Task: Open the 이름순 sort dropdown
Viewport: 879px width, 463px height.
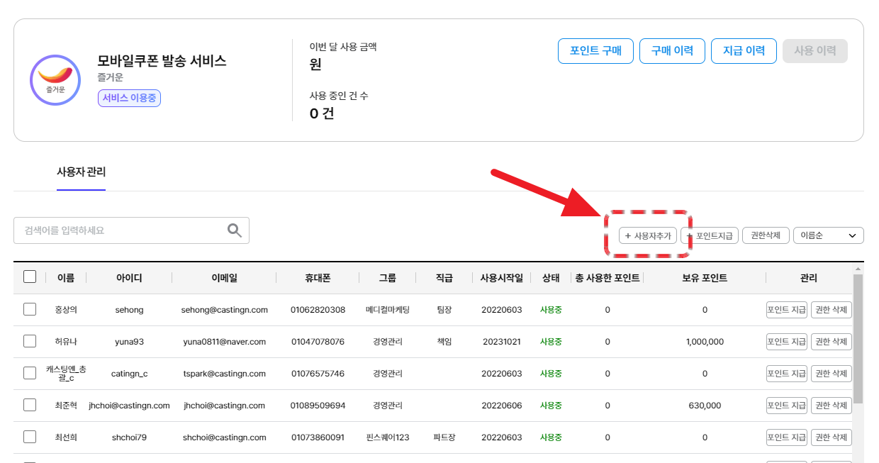Action: tap(828, 235)
